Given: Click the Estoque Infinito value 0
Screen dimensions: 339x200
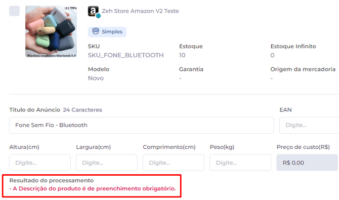Looking at the screenshot, I should click(x=272, y=55).
